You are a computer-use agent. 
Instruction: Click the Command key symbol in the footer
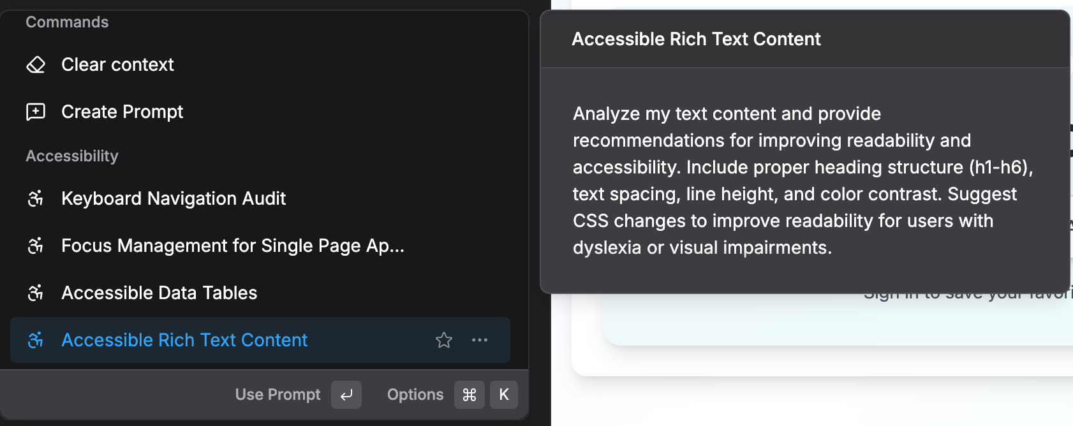pos(469,395)
